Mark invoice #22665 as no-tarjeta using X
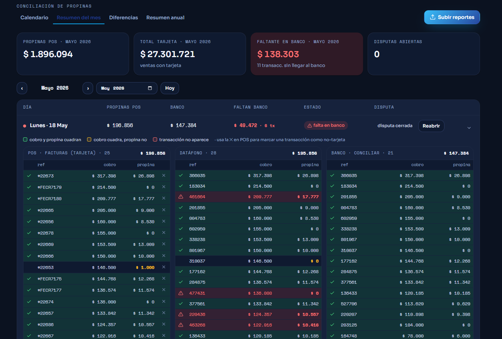The height and width of the screenshot is (339, 502). tap(164, 210)
